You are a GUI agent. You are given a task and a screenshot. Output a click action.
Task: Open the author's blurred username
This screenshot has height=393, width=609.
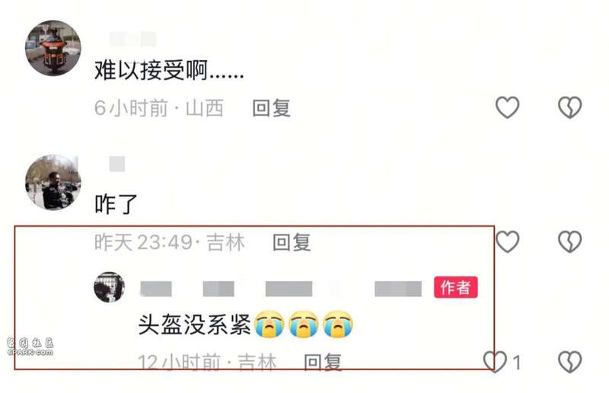point(281,289)
